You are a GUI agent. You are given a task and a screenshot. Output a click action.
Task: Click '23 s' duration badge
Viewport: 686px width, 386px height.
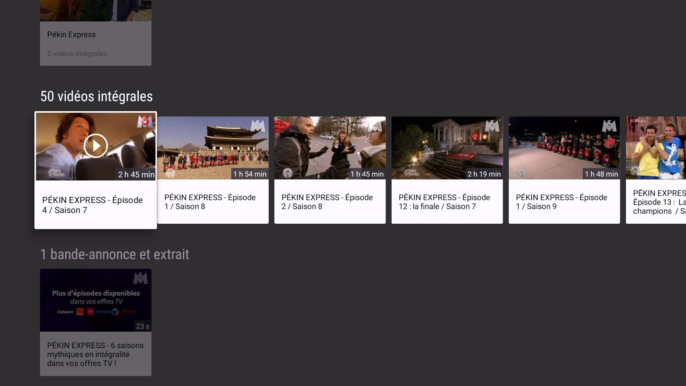[143, 326]
